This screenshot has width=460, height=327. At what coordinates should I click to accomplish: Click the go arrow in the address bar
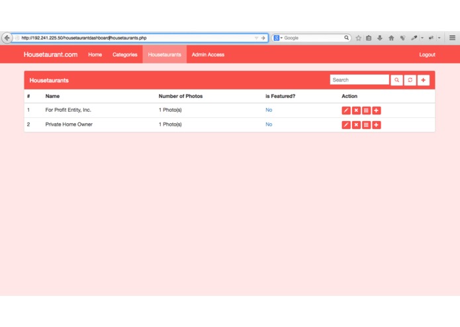click(263, 38)
